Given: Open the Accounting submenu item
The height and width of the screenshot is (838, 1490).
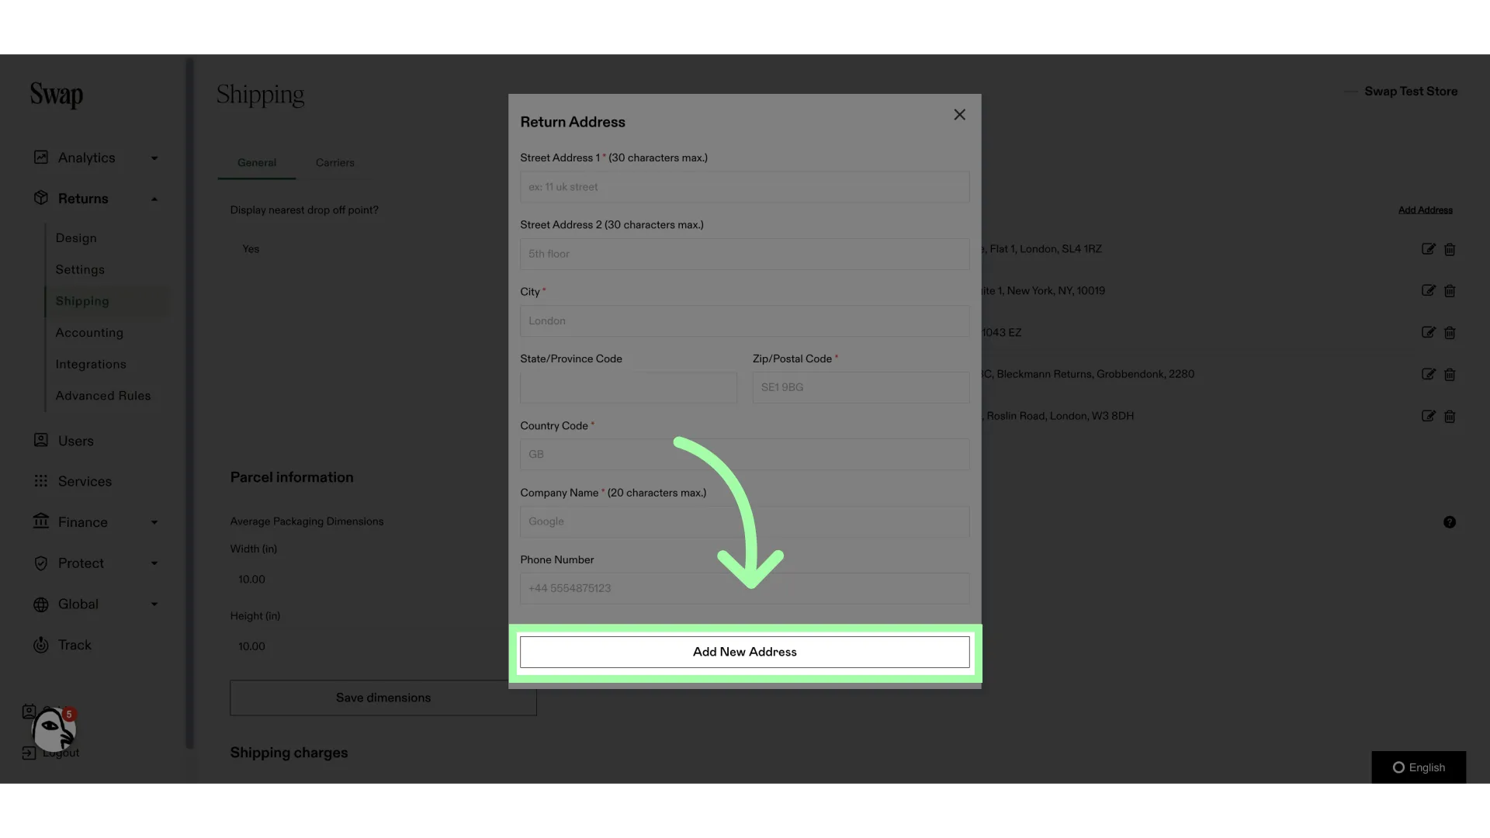Looking at the screenshot, I should [89, 333].
